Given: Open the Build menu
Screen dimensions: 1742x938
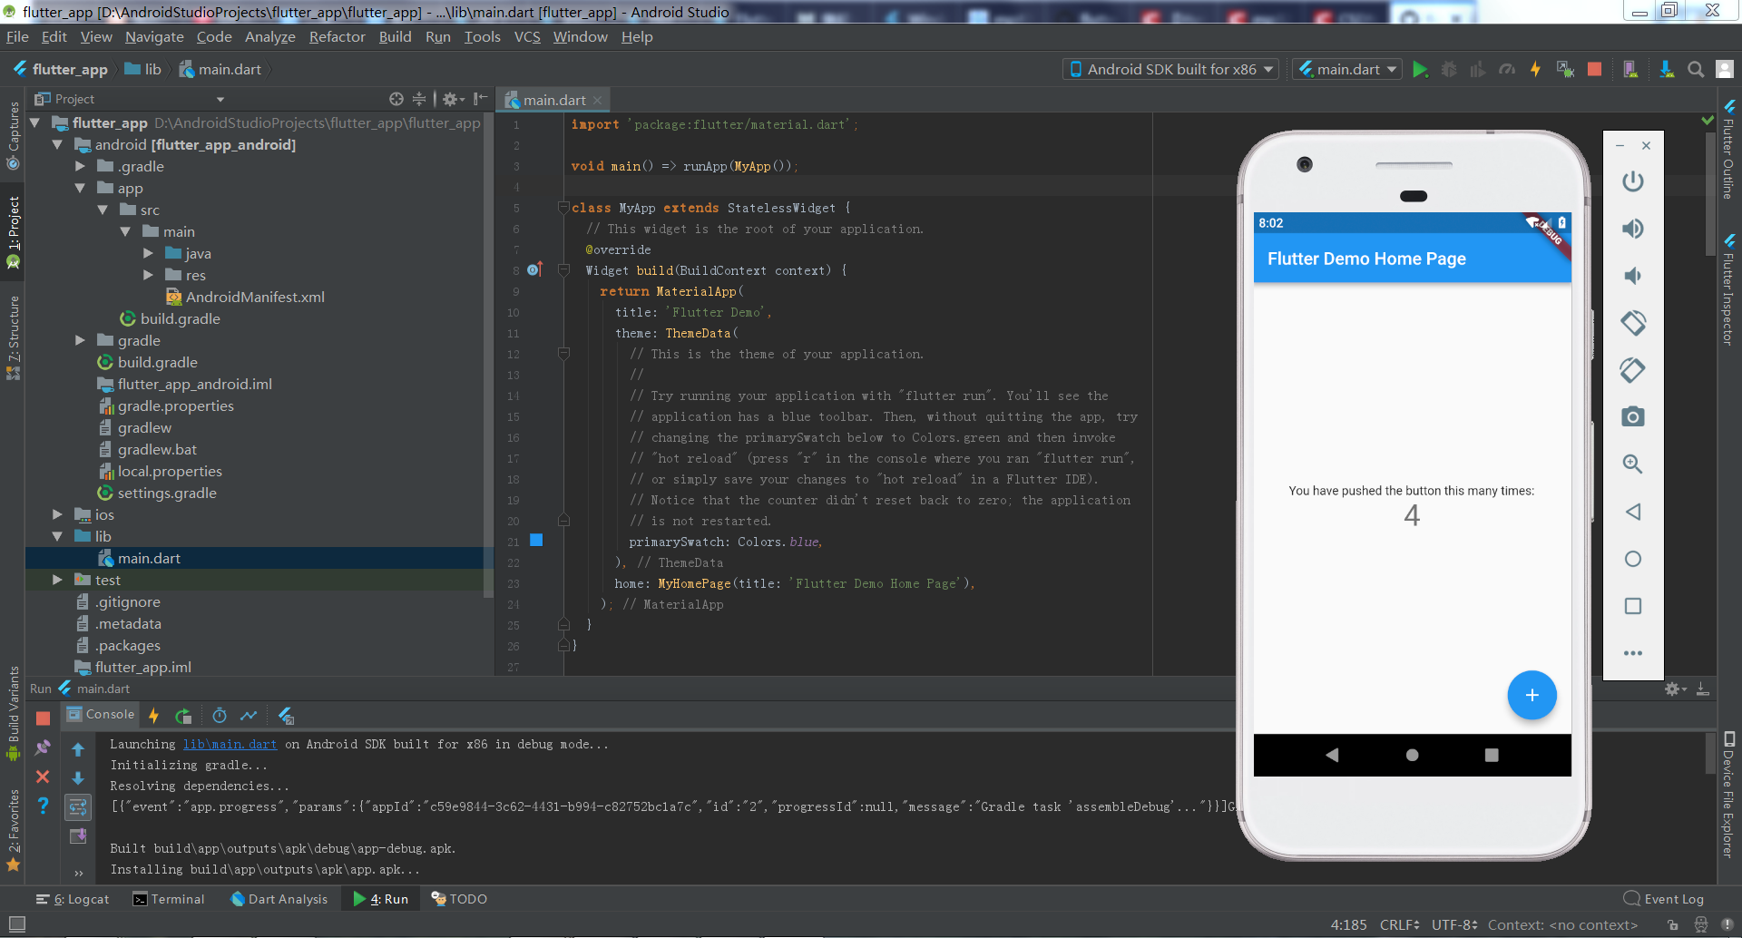Looking at the screenshot, I should pos(395,37).
